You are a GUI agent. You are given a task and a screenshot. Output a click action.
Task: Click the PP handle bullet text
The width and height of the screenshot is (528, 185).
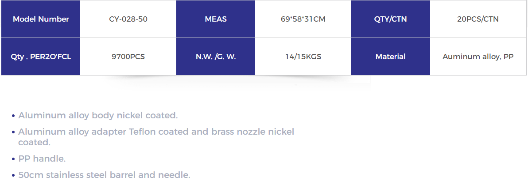click(42, 159)
